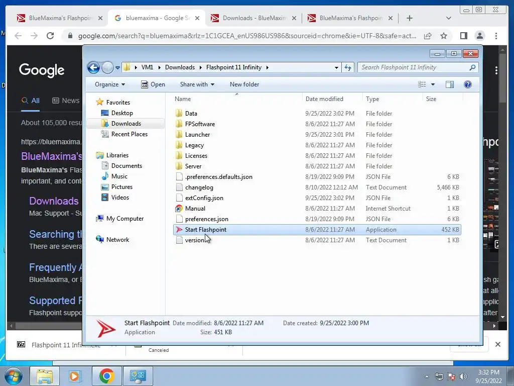514x386 pixels.
Task: Click the refresh button beside address bar
Action: point(347,68)
